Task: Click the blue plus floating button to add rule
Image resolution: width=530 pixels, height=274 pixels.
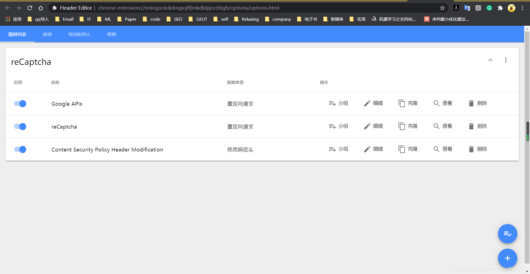Action: coord(507,258)
